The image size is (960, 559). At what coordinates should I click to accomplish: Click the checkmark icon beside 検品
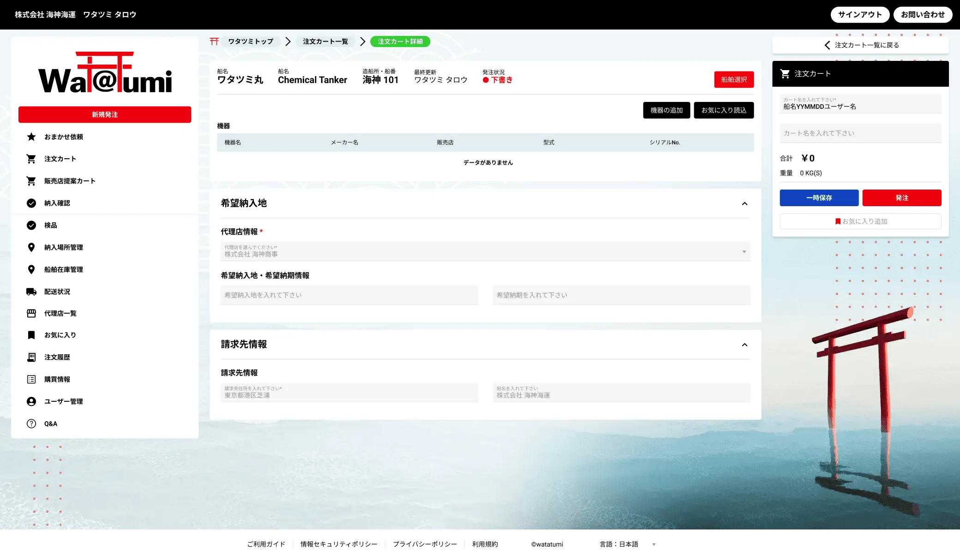(x=31, y=225)
